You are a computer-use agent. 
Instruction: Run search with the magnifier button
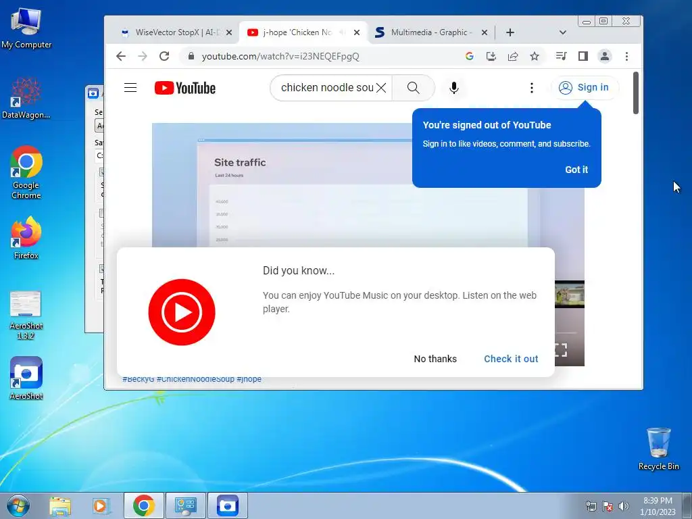[414, 88]
